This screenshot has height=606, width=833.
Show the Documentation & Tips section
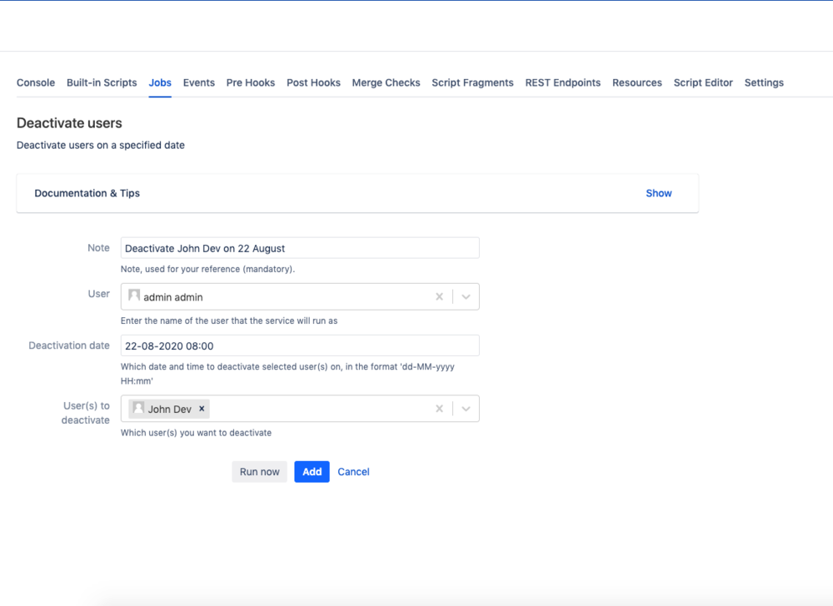click(659, 193)
